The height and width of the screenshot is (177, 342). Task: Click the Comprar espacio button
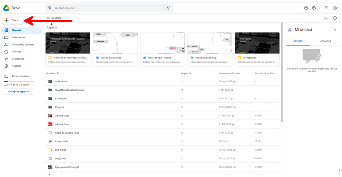point(19,92)
